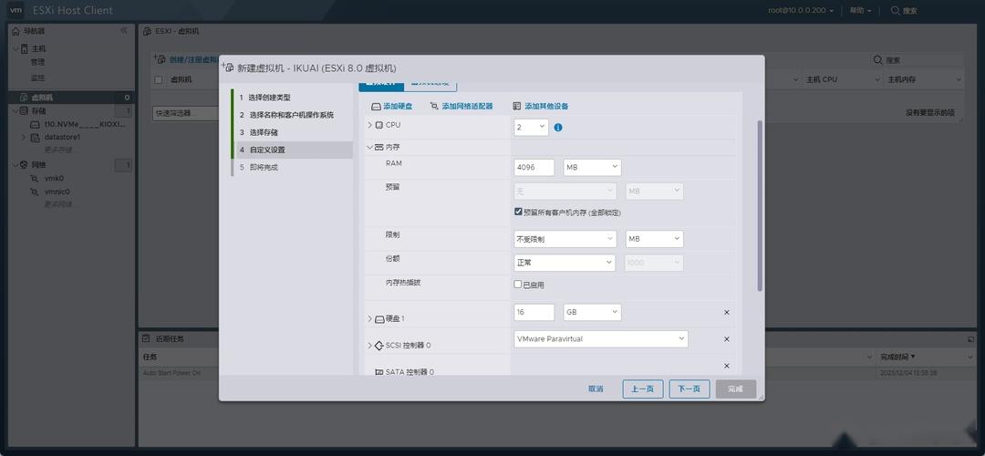Screen dimensions: 985x456
Task: Click 添加硬盘 to add a hard disk
Action: tap(392, 106)
